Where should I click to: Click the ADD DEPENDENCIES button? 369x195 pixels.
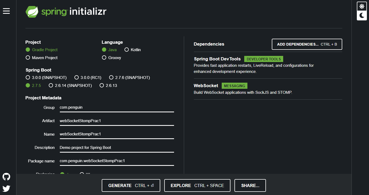[307, 44]
